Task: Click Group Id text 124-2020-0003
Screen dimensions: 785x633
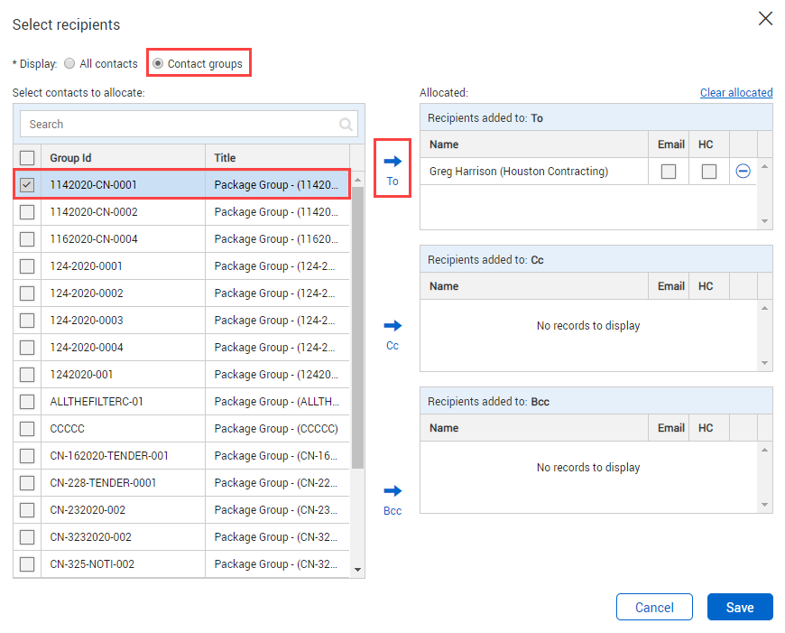Action: pyautogui.click(x=86, y=321)
